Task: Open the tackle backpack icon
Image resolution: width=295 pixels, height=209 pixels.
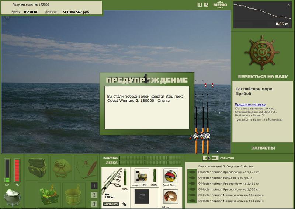Action: pyautogui.click(x=37, y=168)
